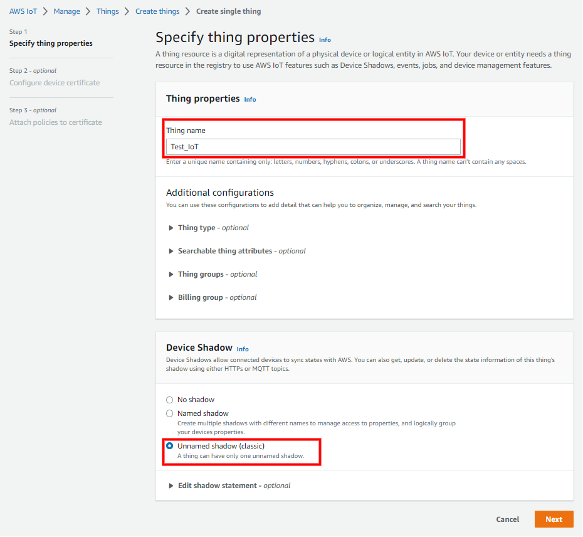Open AWS IoT breadcrumb link
Viewport: 583px width, 537px height.
[x=23, y=11]
